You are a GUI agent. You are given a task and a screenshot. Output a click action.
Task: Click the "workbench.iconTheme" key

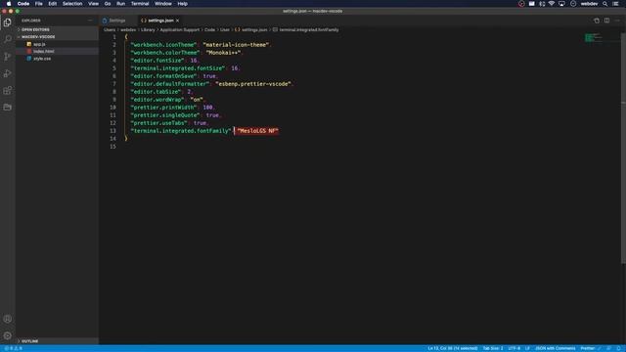(x=163, y=45)
